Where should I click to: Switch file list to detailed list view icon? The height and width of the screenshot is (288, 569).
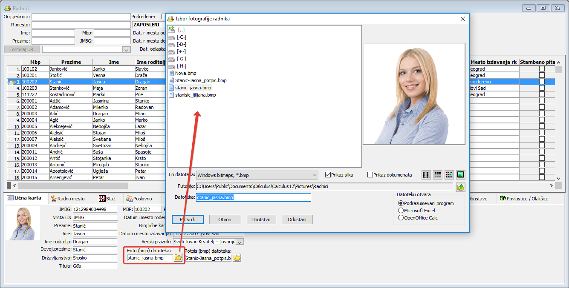(437, 174)
